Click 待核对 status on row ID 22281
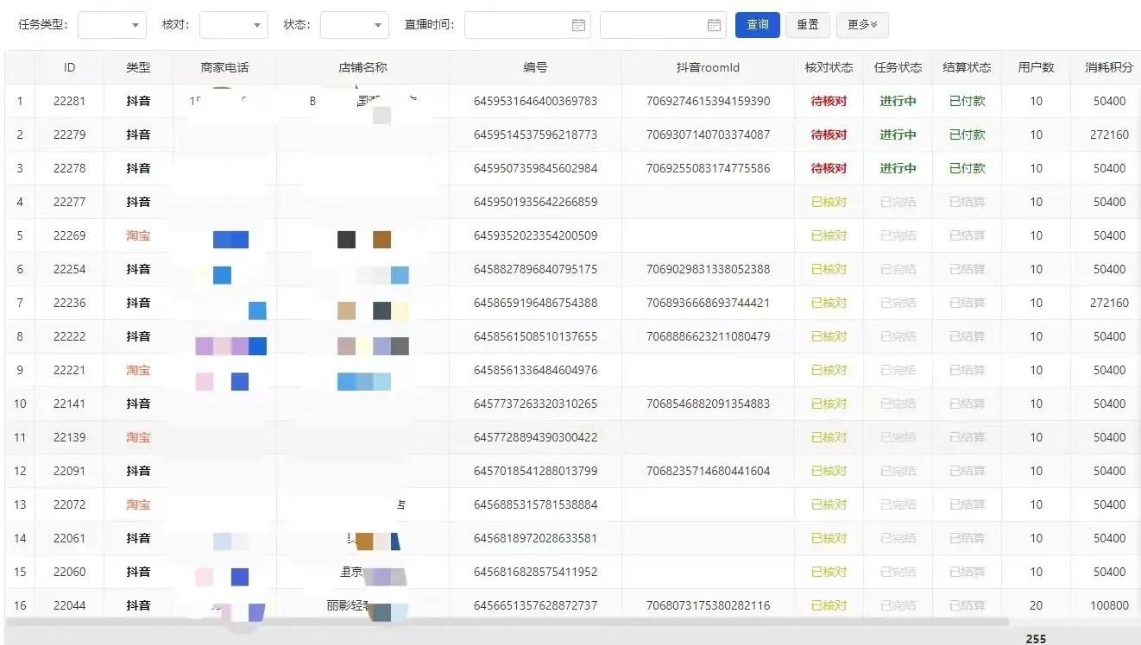This screenshot has height=645, width=1141. tap(828, 100)
